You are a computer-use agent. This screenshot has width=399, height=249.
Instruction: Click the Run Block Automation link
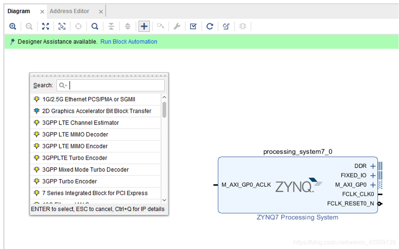tap(129, 42)
